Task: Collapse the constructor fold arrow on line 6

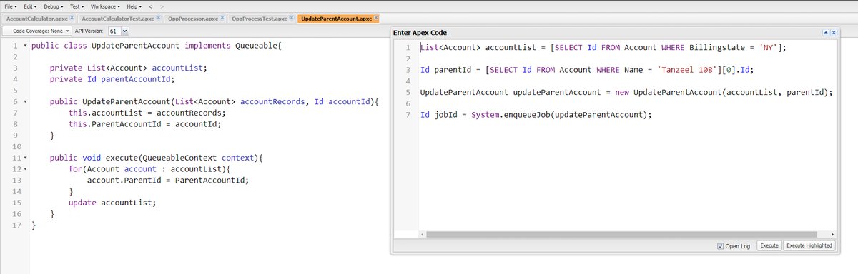Action: pos(25,101)
